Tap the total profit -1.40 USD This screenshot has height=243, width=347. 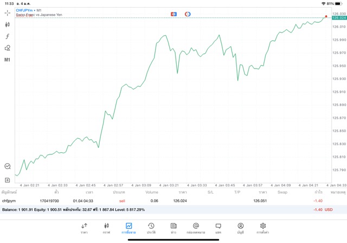point(323,210)
